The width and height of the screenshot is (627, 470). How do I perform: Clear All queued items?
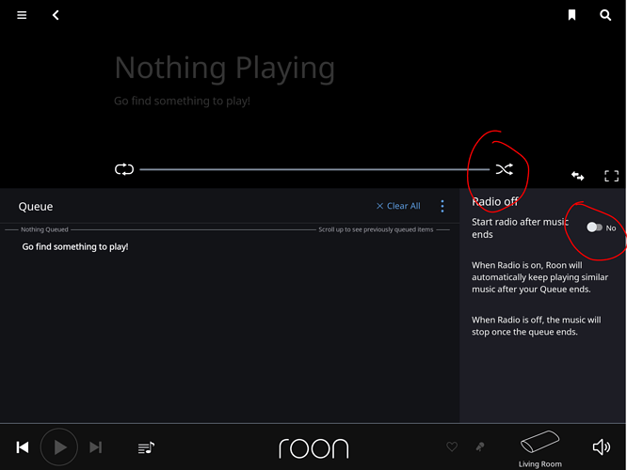click(x=398, y=206)
